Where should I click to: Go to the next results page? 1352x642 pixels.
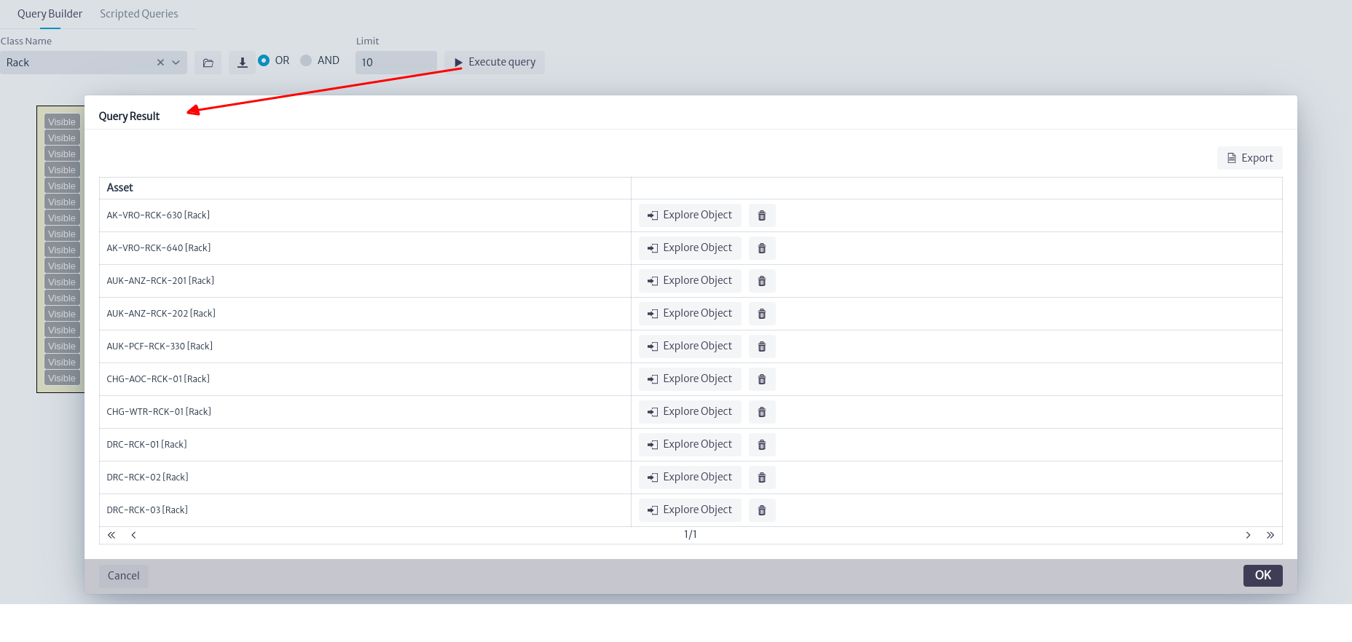coord(1248,535)
